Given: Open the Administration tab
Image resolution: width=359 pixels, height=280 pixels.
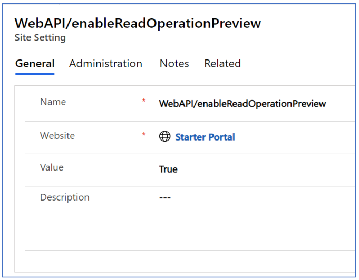Looking at the screenshot, I should (105, 64).
